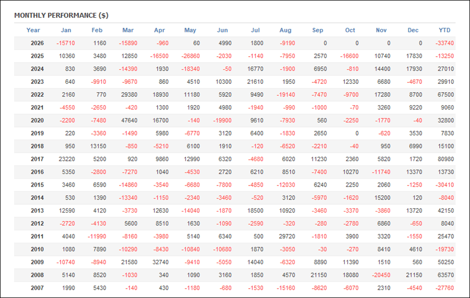The width and height of the screenshot is (470, 298).
Task: Click the 2022 YTD value 67500
Action: pyautogui.click(x=446, y=94)
